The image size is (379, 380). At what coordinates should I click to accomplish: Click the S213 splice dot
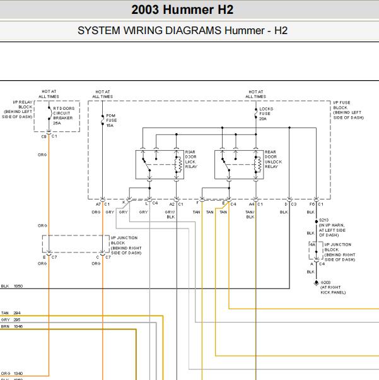tap(317, 222)
